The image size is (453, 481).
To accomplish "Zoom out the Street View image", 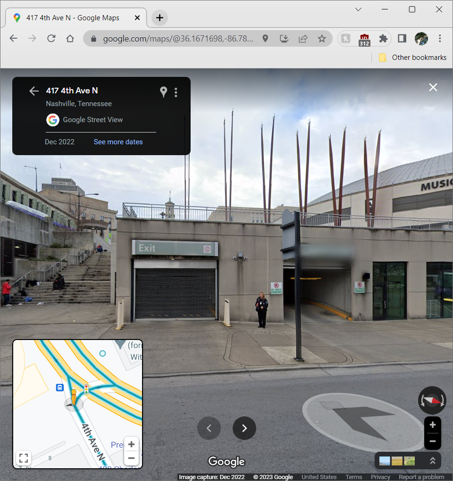I will coord(432,442).
